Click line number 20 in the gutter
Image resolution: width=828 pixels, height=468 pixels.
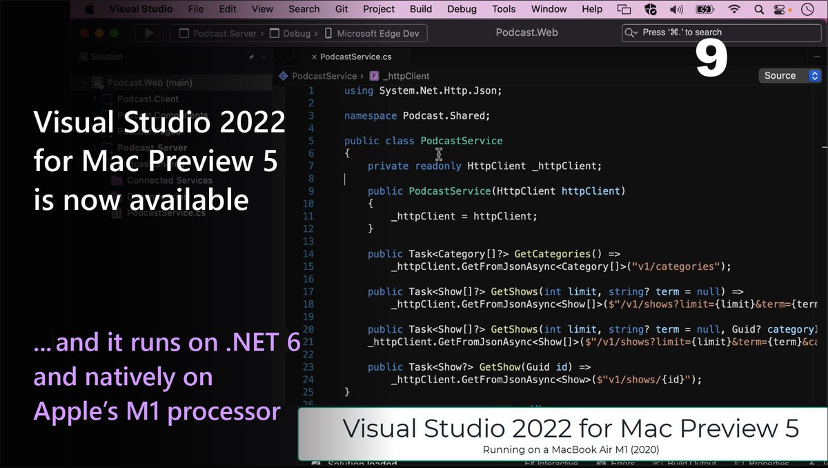coord(308,329)
